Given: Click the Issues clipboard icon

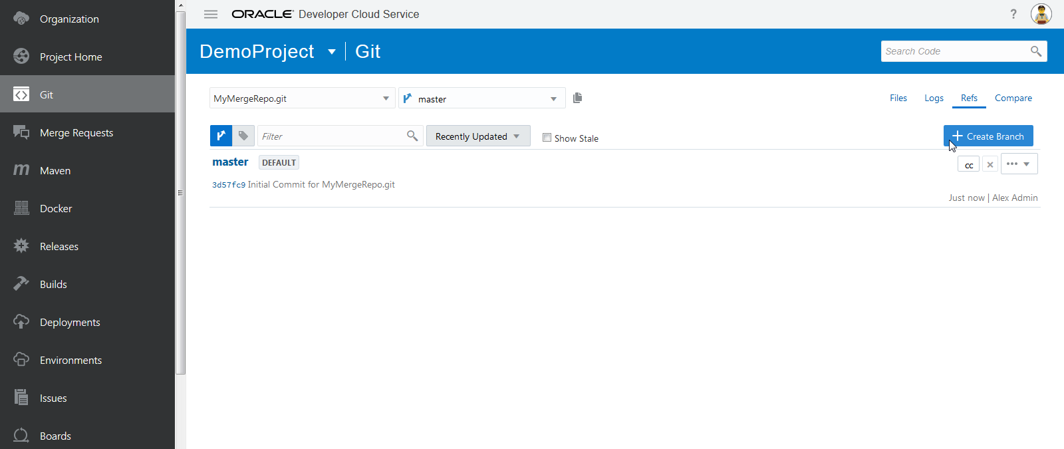Looking at the screenshot, I should click(x=21, y=398).
